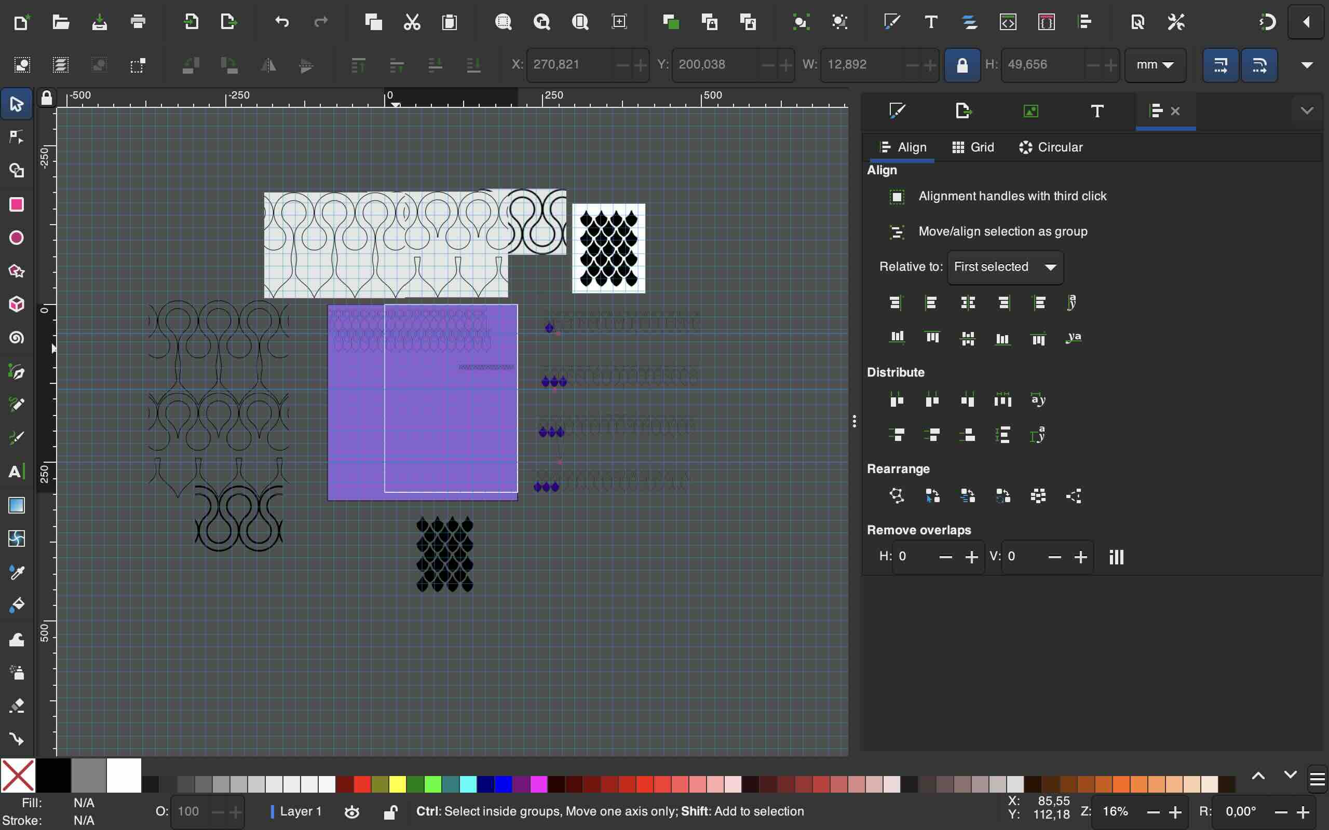Pick the black palette swatch
The width and height of the screenshot is (1329, 830).
click(x=53, y=775)
